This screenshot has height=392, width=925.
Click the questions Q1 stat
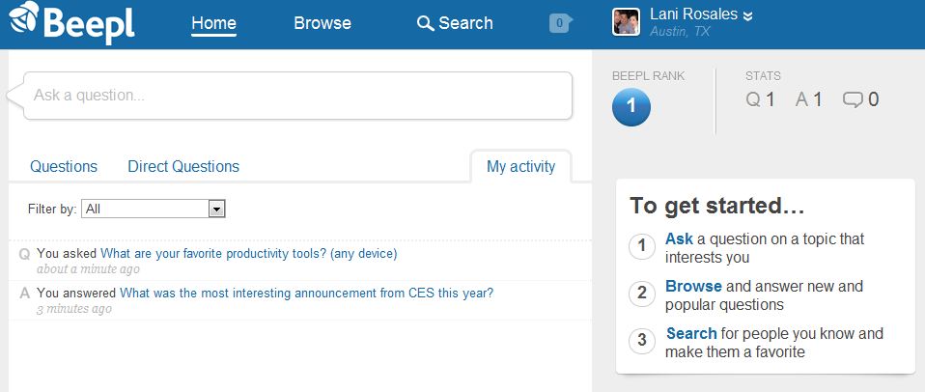click(760, 98)
